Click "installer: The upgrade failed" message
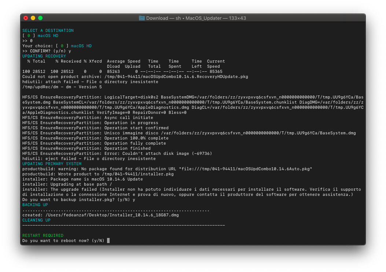 pos(191,192)
